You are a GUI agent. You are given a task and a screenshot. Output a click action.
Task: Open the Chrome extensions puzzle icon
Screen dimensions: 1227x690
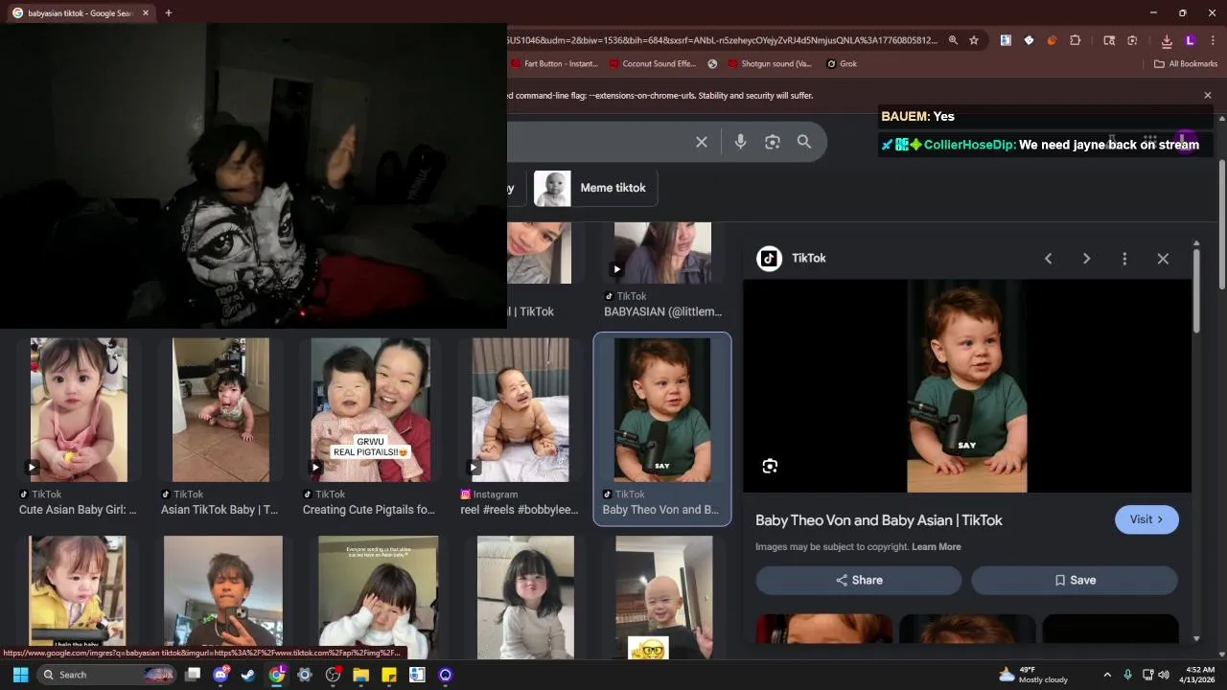[x=1075, y=40]
